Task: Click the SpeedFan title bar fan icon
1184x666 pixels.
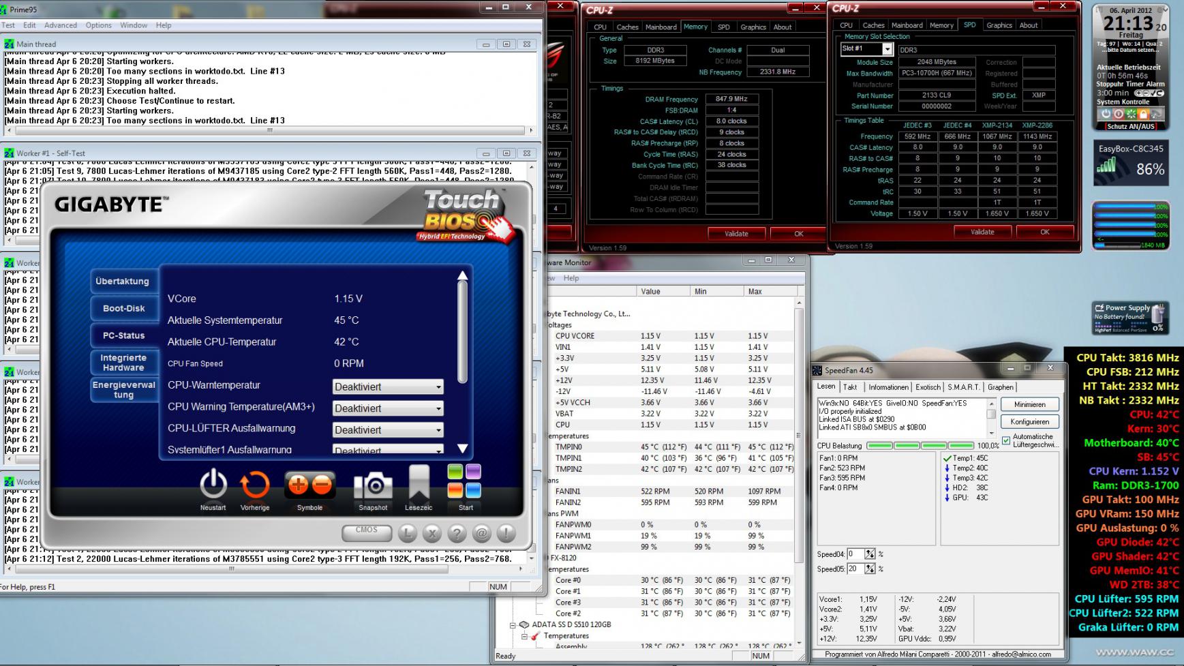Action: (818, 370)
